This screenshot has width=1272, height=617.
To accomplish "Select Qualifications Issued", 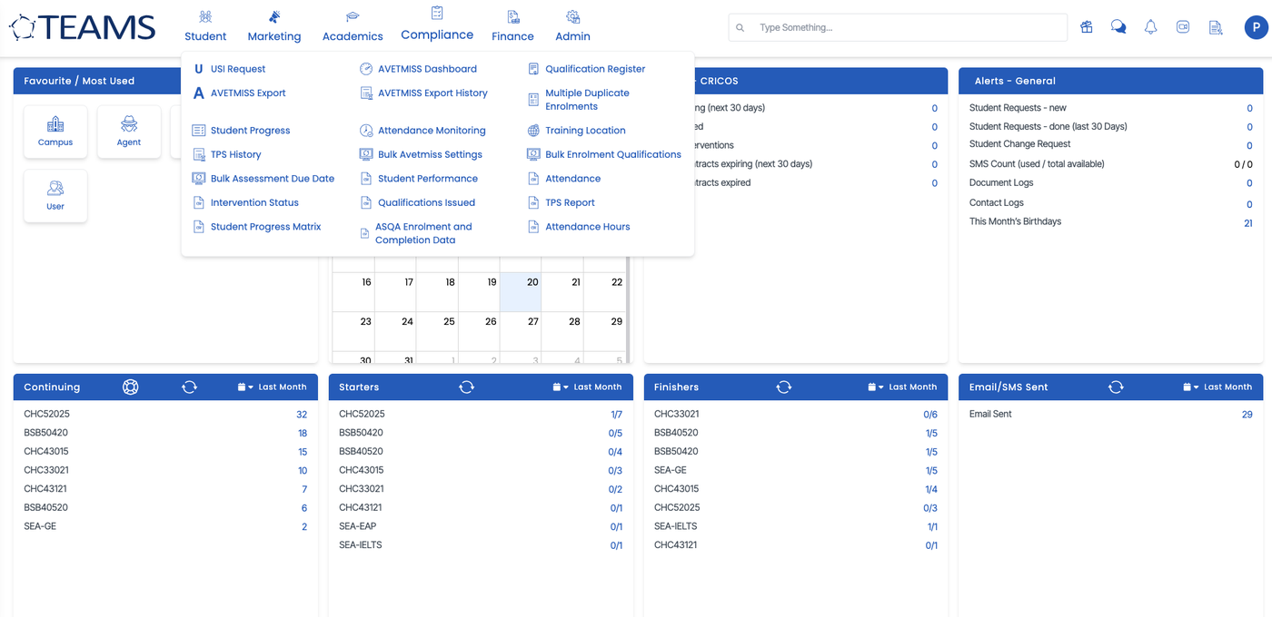I will click(x=426, y=203).
